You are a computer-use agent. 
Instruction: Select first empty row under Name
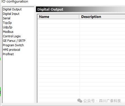click(x=58, y=21)
